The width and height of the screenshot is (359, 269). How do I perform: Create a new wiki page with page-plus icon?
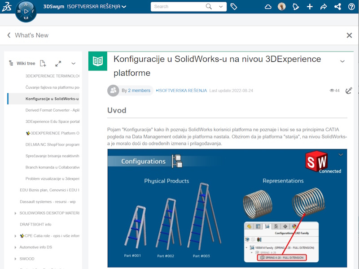click(42, 64)
